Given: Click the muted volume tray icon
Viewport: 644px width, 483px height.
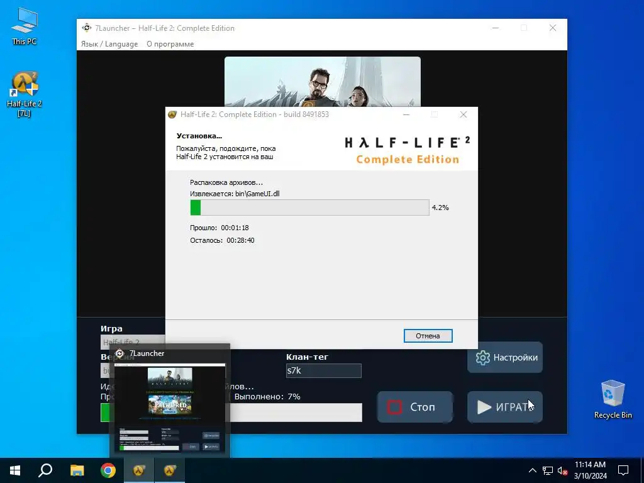Looking at the screenshot, I should coord(562,470).
